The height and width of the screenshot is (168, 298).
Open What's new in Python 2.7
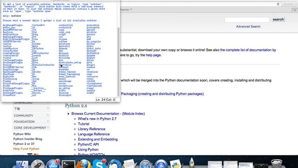click(x=97, y=119)
